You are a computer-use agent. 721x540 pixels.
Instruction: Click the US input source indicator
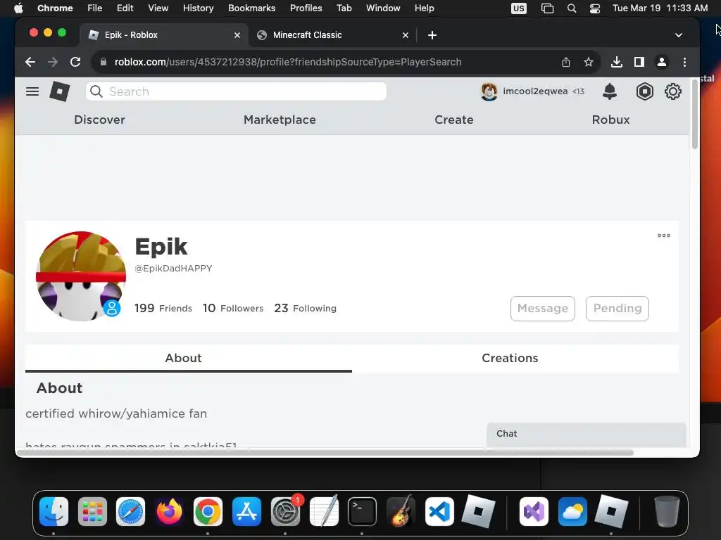click(519, 8)
